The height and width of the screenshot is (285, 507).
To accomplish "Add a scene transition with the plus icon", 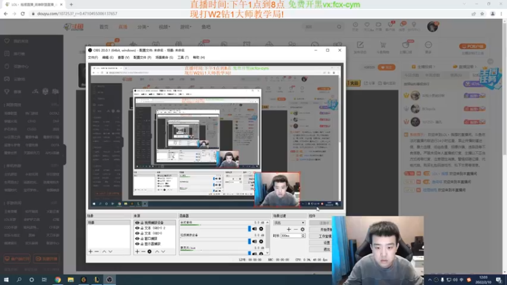I will coord(289,229).
